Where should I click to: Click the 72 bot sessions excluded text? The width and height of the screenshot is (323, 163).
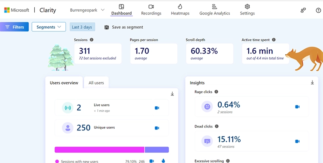pyautogui.click(x=97, y=58)
